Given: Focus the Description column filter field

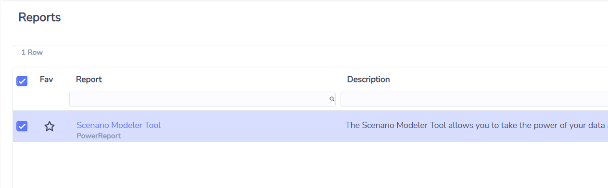Looking at the screenshot, I should 474,99.
